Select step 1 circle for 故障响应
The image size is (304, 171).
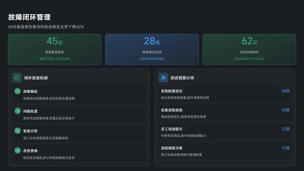[17, 91]
